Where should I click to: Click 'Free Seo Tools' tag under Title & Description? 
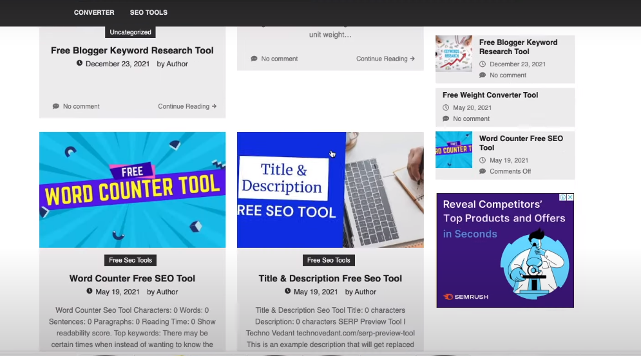point(329,260)
